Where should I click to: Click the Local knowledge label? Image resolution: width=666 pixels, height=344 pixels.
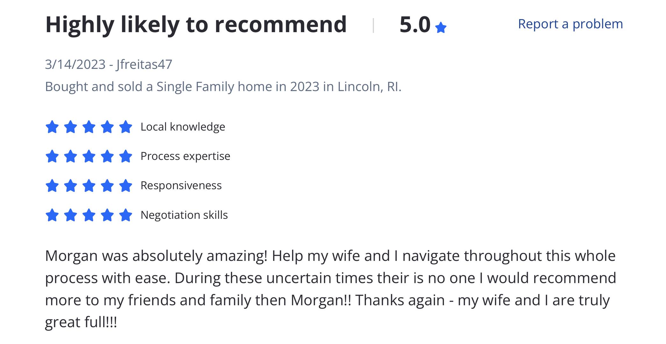tap(183, 127)
